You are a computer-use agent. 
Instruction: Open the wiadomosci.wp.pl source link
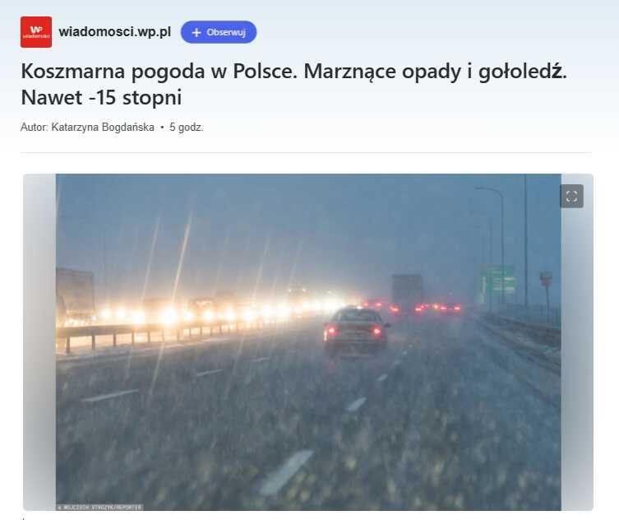(x=115, y=31)
